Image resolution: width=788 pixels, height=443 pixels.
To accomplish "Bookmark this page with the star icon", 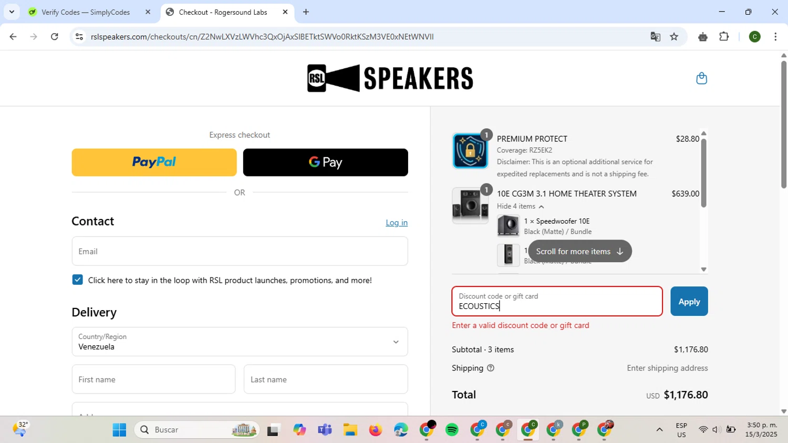I will pyautogui.click(x=674, y=37).
